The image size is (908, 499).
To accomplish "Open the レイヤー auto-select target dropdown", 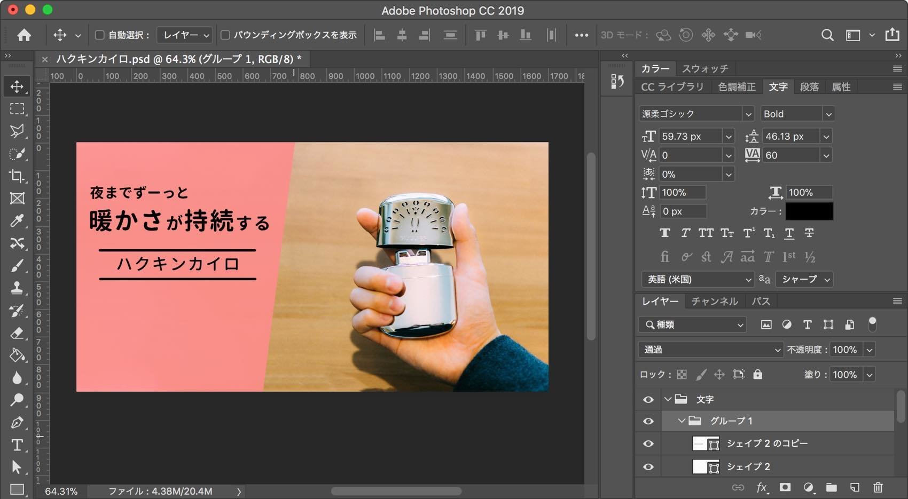I will coord(185,35).
